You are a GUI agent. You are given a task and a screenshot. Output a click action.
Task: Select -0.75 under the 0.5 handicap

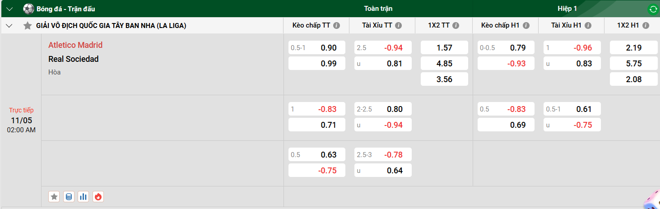coord(317,170)
